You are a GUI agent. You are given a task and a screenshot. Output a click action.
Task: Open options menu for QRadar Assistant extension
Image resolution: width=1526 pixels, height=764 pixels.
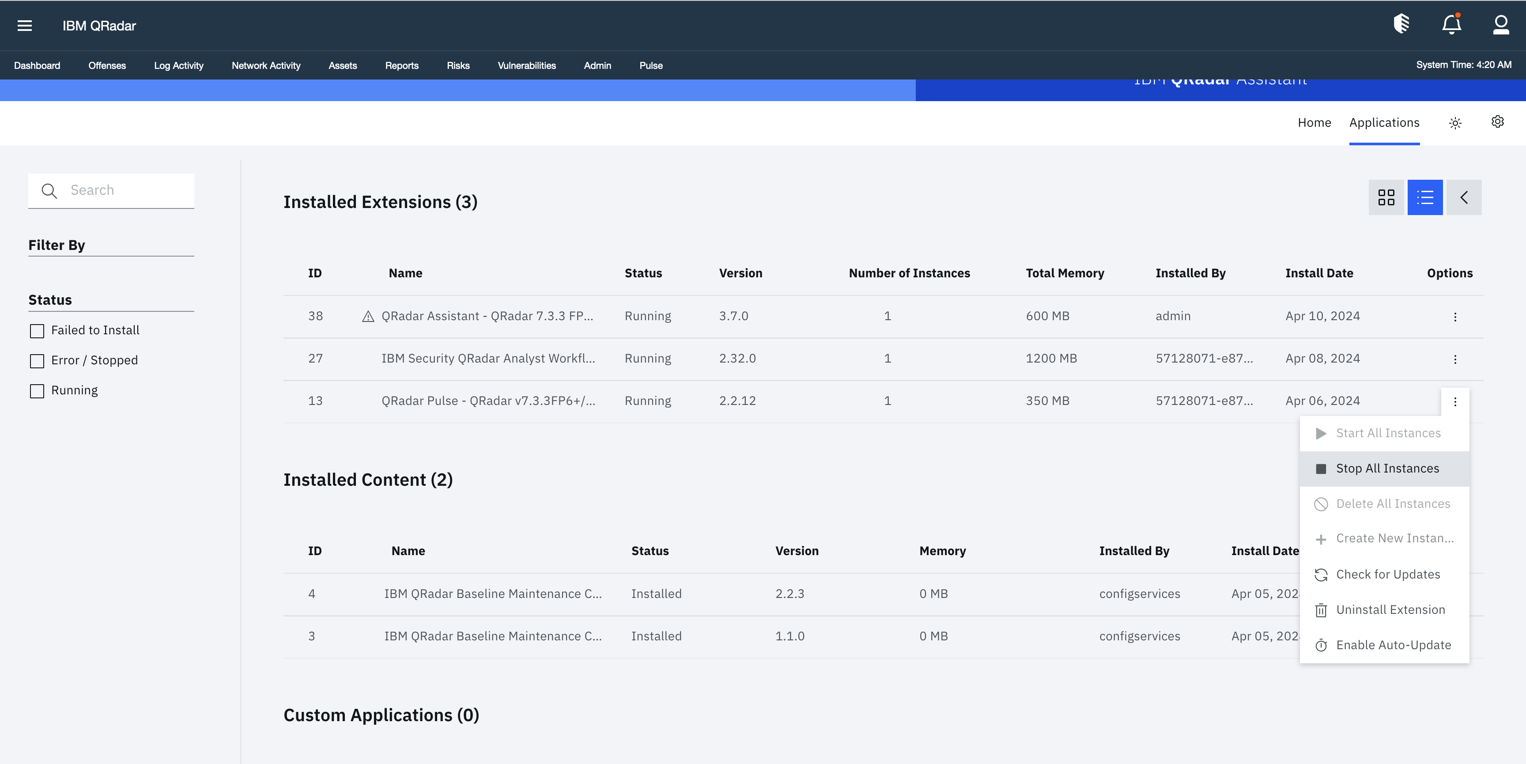click(1455, 317)
